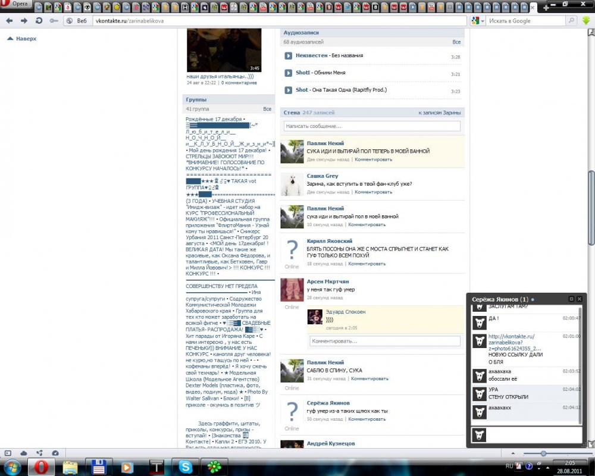Click the browser Forward arrow

[x=24, y=21]
